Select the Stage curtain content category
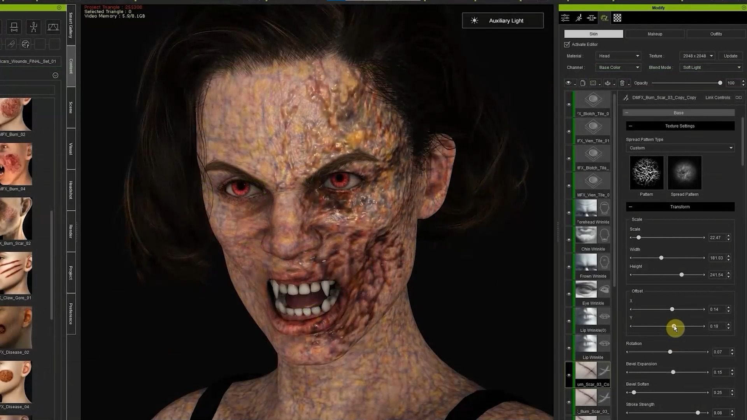This screenshot has height=420, width=747. point(53,27)
